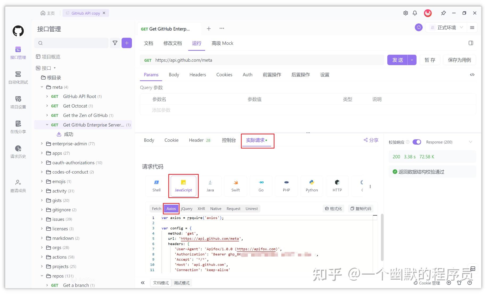Toggle the layout panel icon near 运行 tabs

(x=471, y=43)
